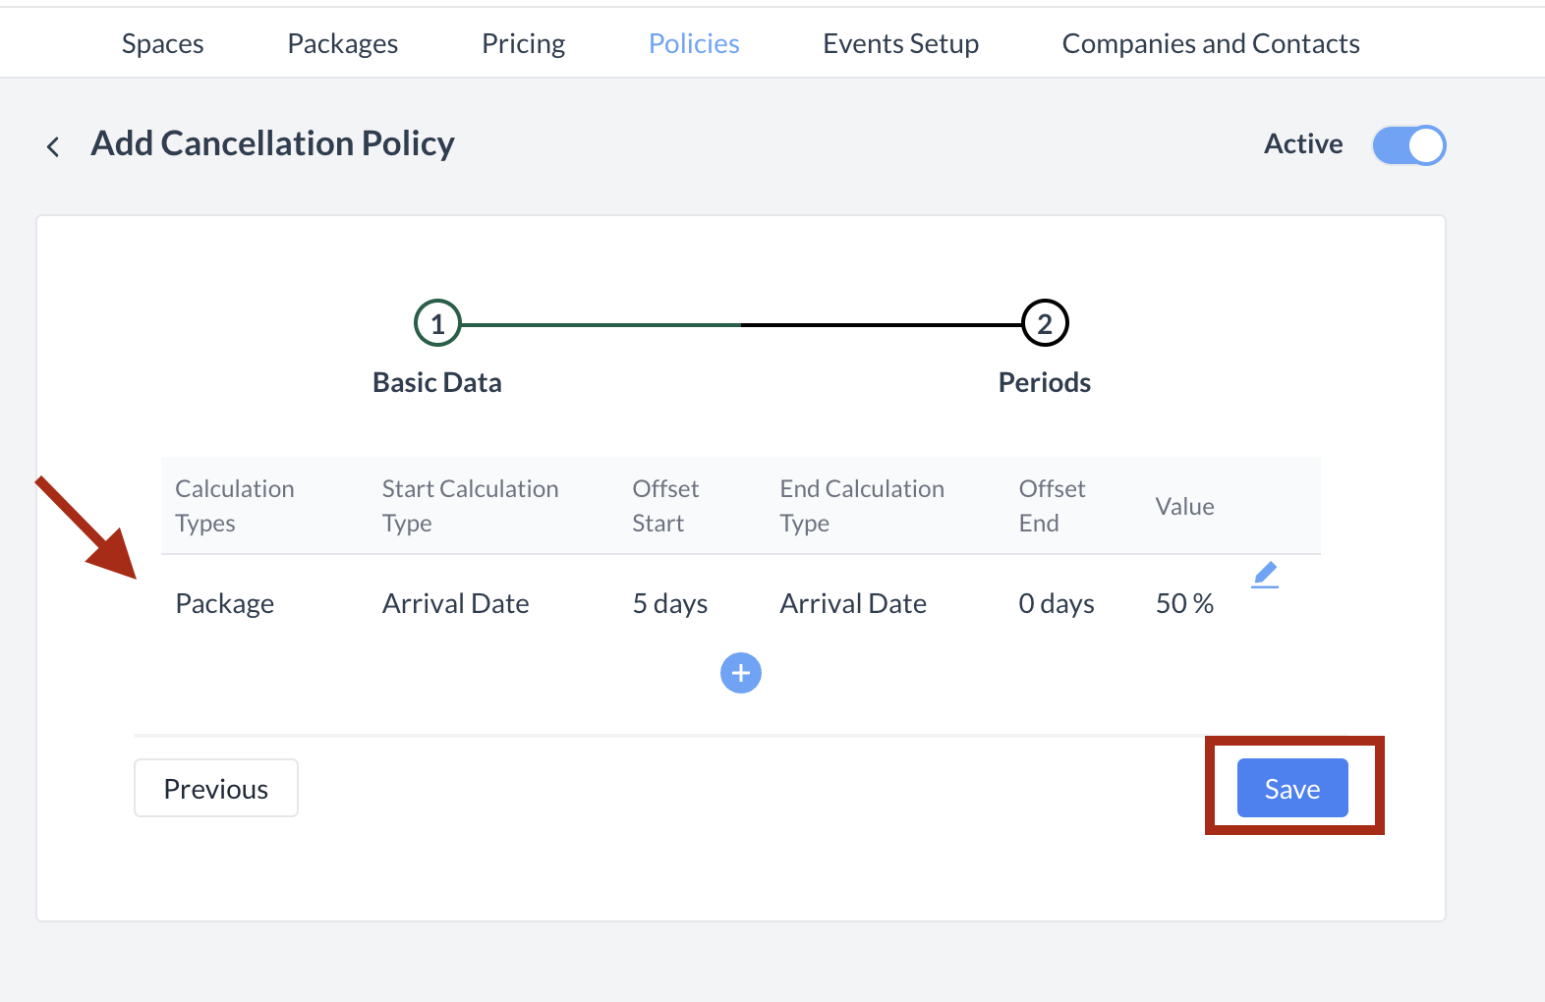
Task: Click the 5 days offset start cell
Action: (x=670, y=603)
